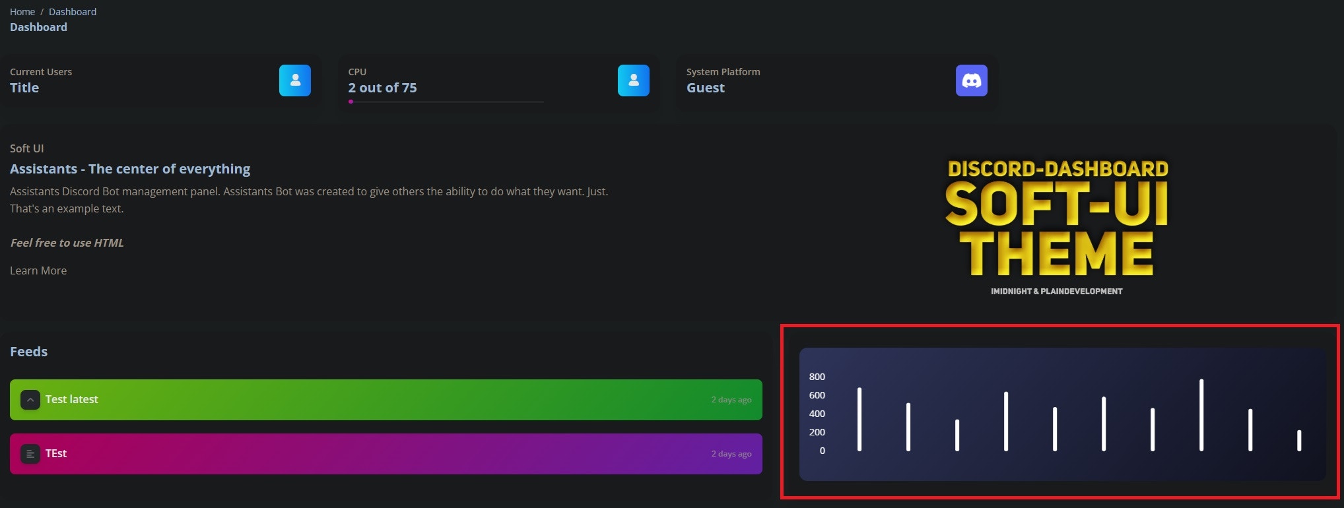
Task: Click the Guest platform value
Action: 706,88
